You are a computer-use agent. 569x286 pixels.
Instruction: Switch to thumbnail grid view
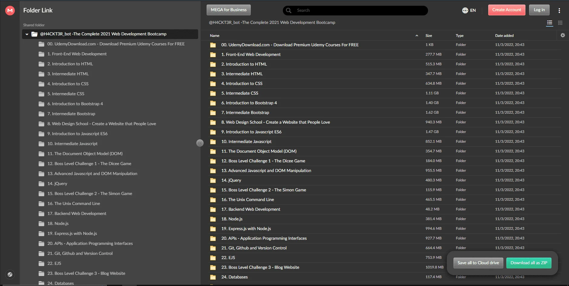click(560, 23)
